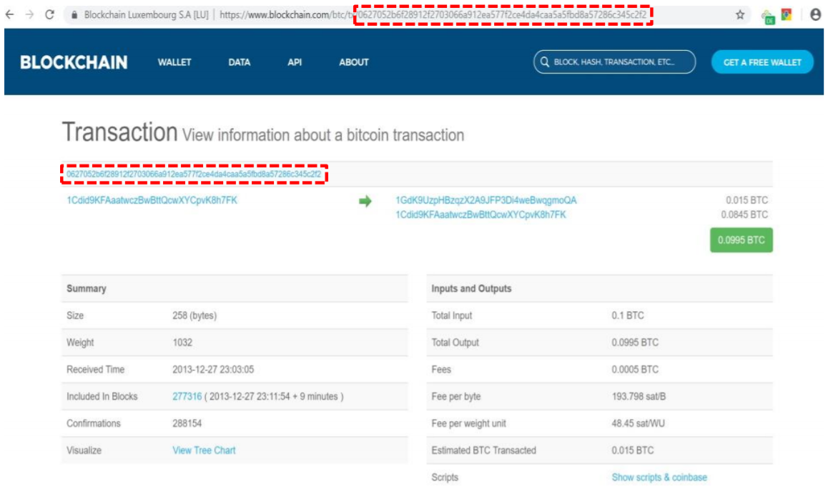
Task: Select the 0.0845 BTC output amount
Action: click(x=744, y=215)
